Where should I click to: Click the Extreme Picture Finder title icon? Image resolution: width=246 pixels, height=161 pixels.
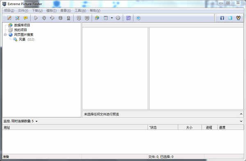pos(5,4)
